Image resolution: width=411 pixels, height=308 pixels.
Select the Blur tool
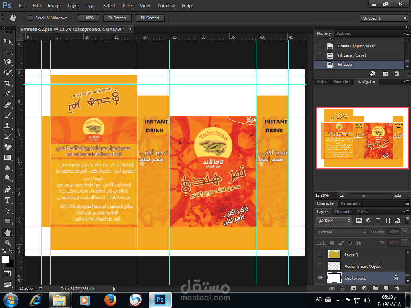coord(8,168)
